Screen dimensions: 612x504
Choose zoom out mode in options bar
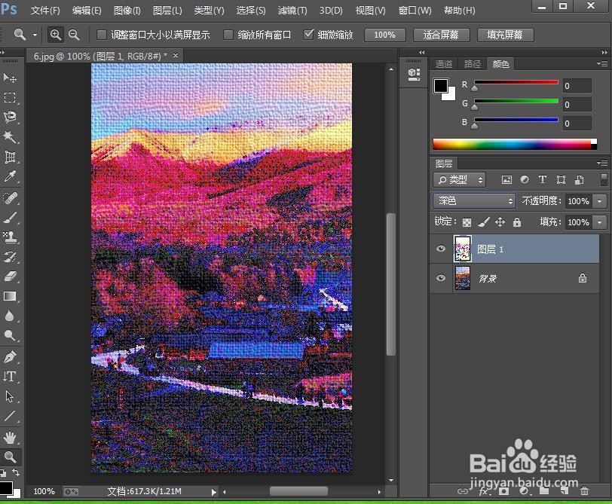tap(74, 35)
